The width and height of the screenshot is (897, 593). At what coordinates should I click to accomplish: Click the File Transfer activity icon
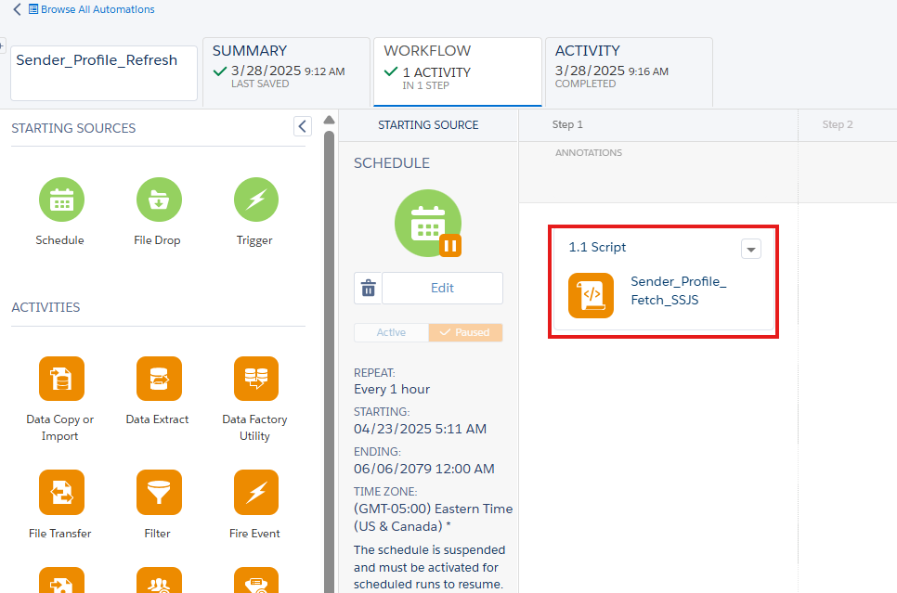click(60, 493)
